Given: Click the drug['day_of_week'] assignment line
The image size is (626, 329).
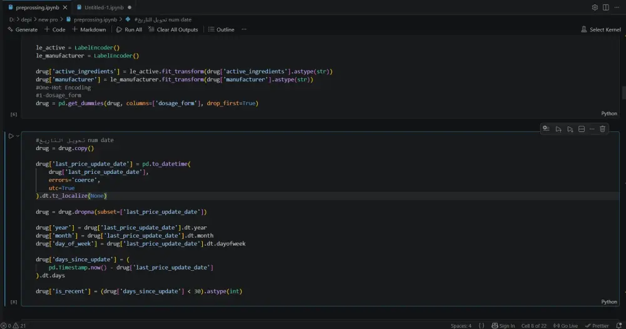Looking at the screenshot, I should click(140, 244).
